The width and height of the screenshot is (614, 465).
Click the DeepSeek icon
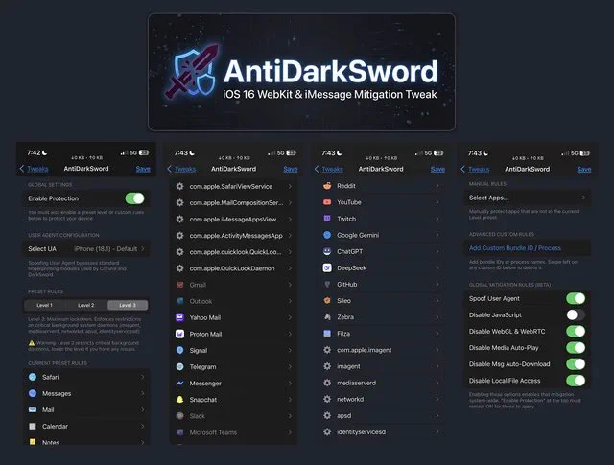coord(327,267)
